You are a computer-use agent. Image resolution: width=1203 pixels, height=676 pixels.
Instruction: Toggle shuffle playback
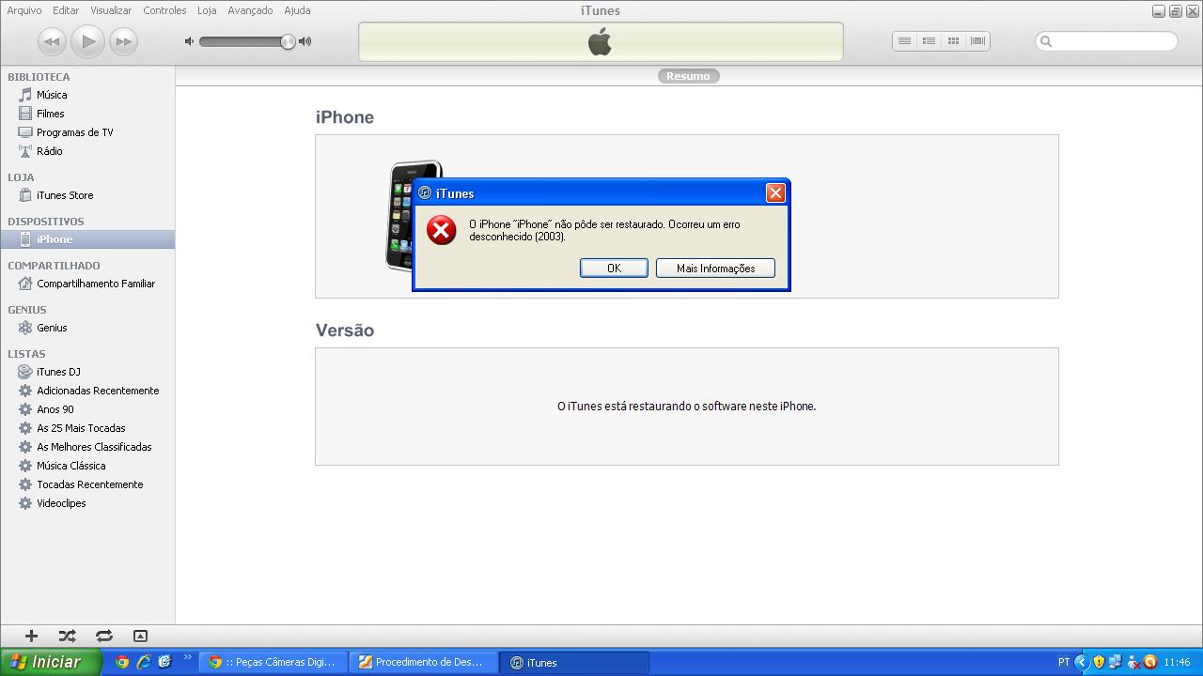click(x=67, y=636)
